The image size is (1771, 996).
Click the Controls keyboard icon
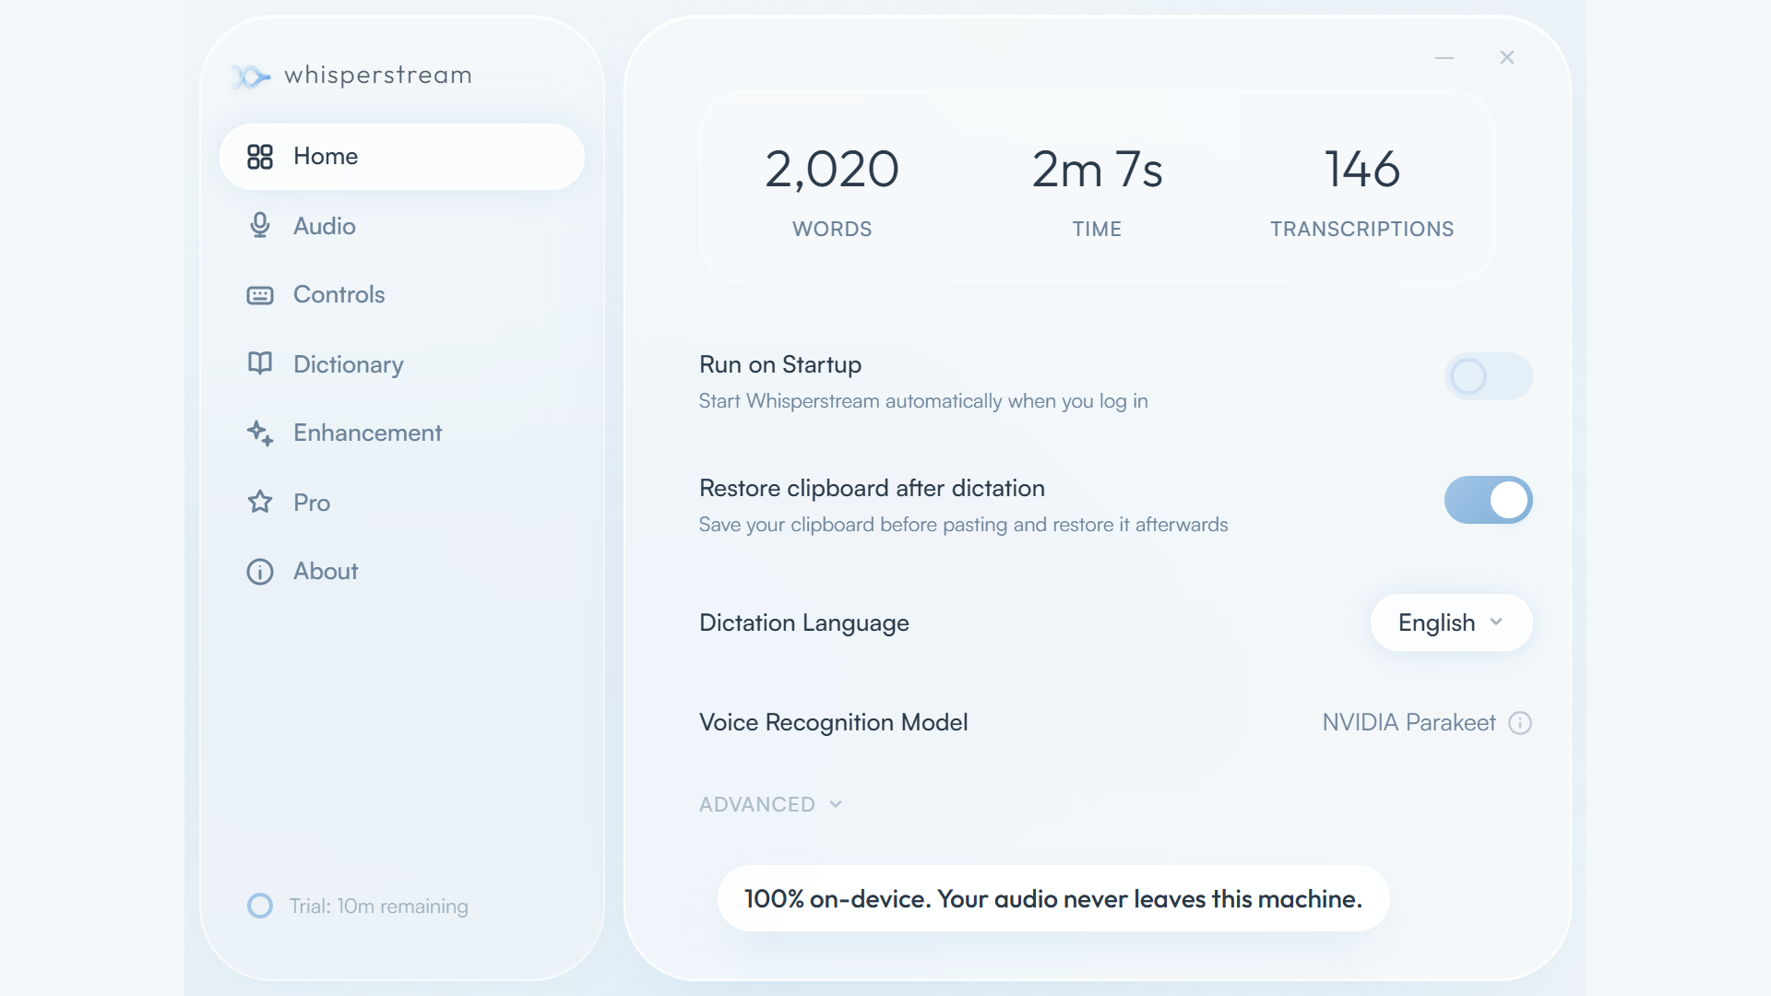tap(260, 295)
